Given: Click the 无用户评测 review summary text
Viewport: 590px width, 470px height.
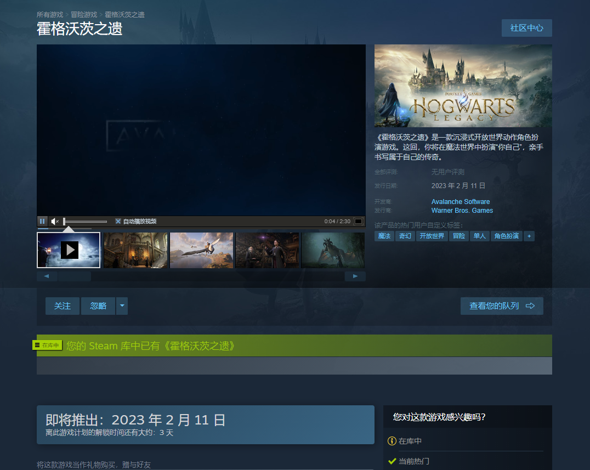Looking at the screenshot, I should point(447,172).
